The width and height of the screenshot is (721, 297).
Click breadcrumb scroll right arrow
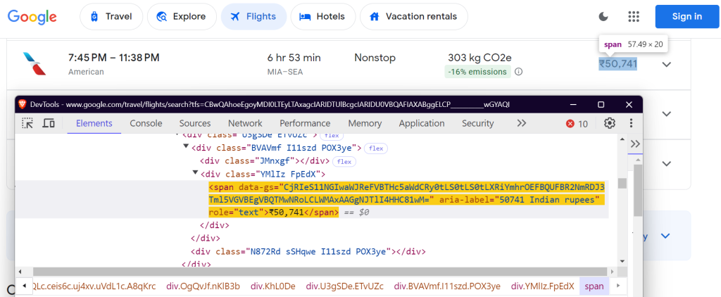click(619, 286)
